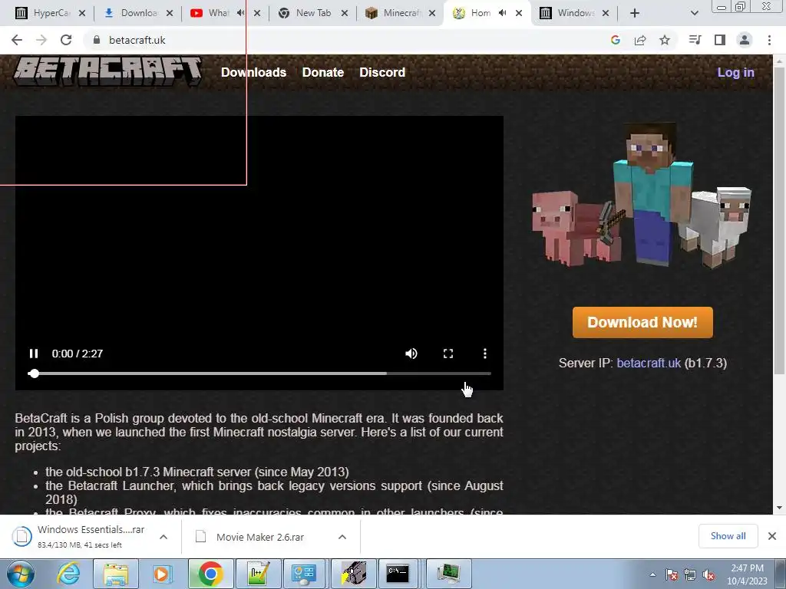Expand Windows Essentials download options
This screenshot has height=589, width=786.
tap(163, 537)
